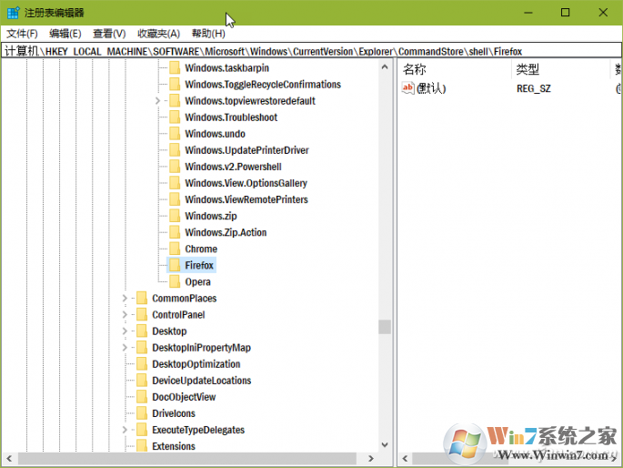Click the DriveIcons folder icon

point(141,413)
